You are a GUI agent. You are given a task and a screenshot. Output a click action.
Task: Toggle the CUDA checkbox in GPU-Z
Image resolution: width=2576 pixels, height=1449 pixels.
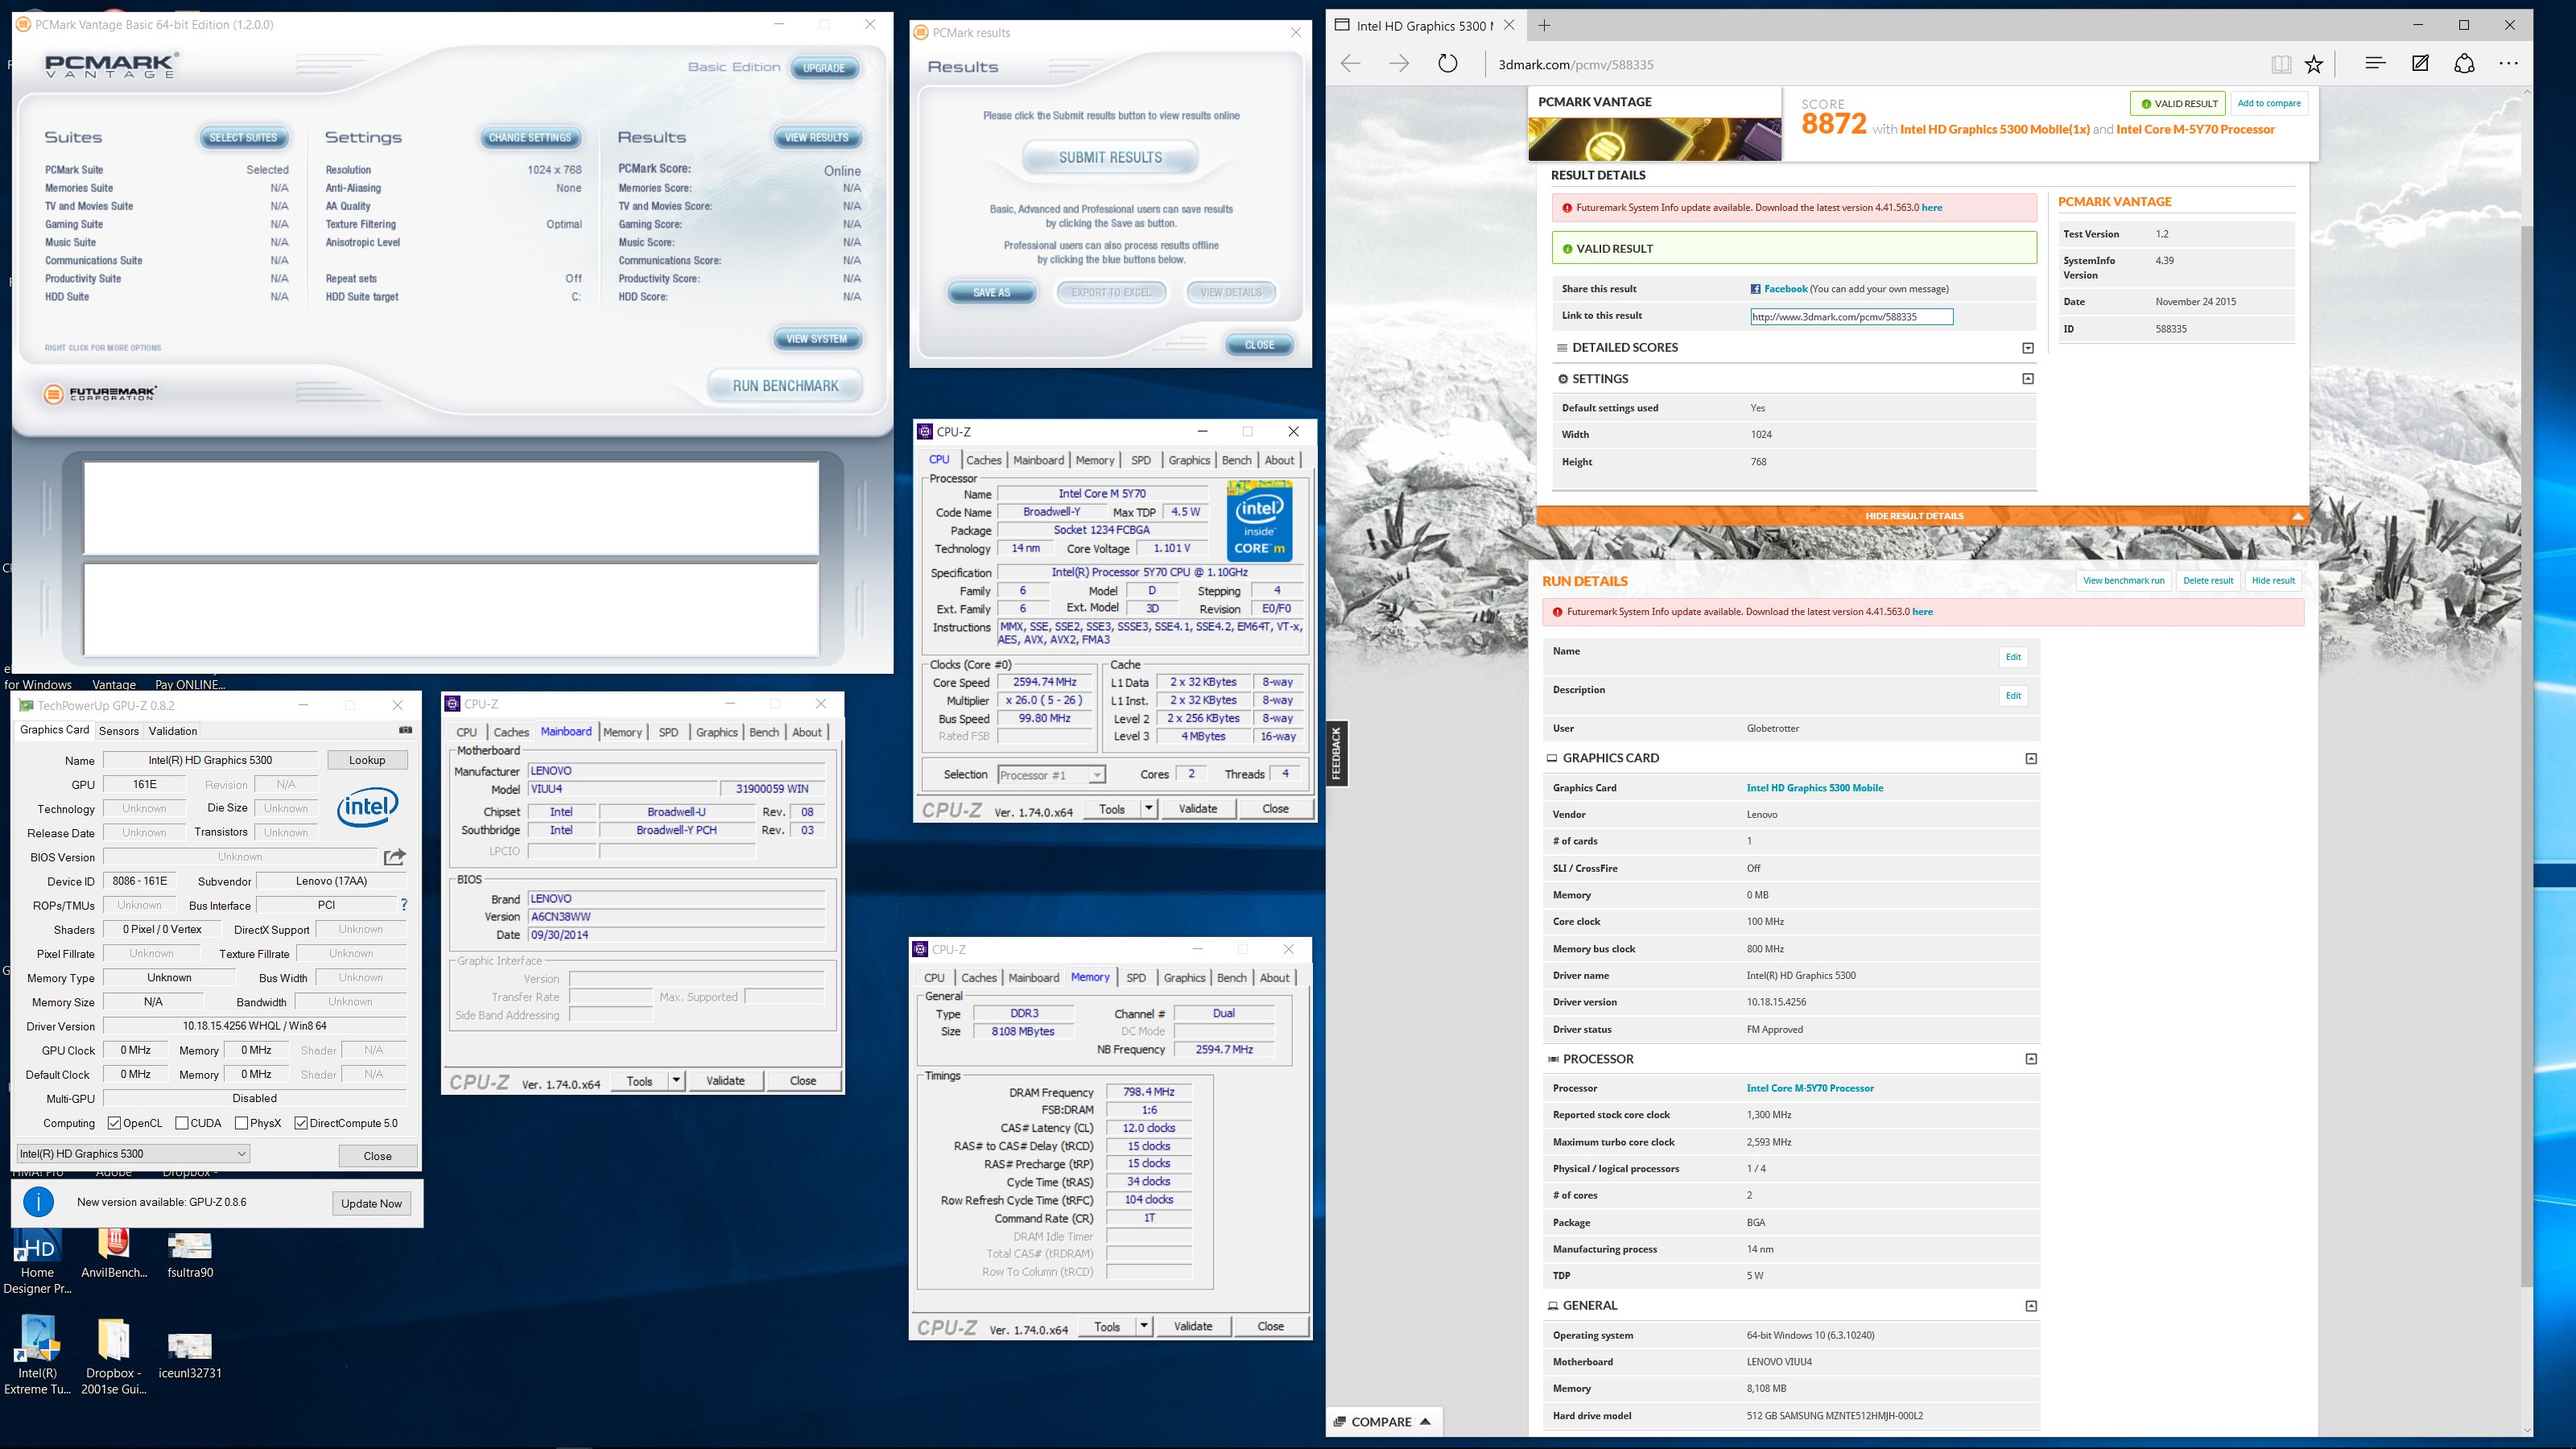pyautogui.click(x=182, y=1123)
